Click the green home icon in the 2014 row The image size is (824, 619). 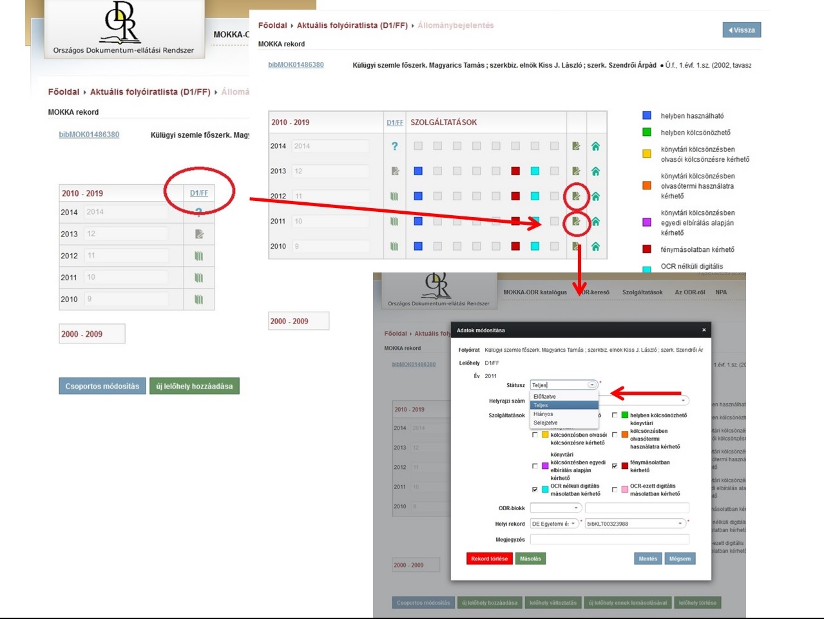[x=595, y=146]
